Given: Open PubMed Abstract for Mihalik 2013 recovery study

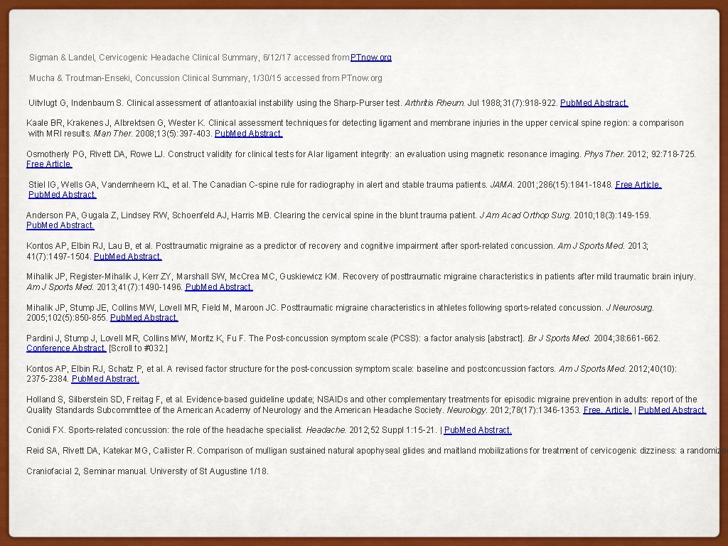Looking at the screenshot, I should tap(219, 287).
